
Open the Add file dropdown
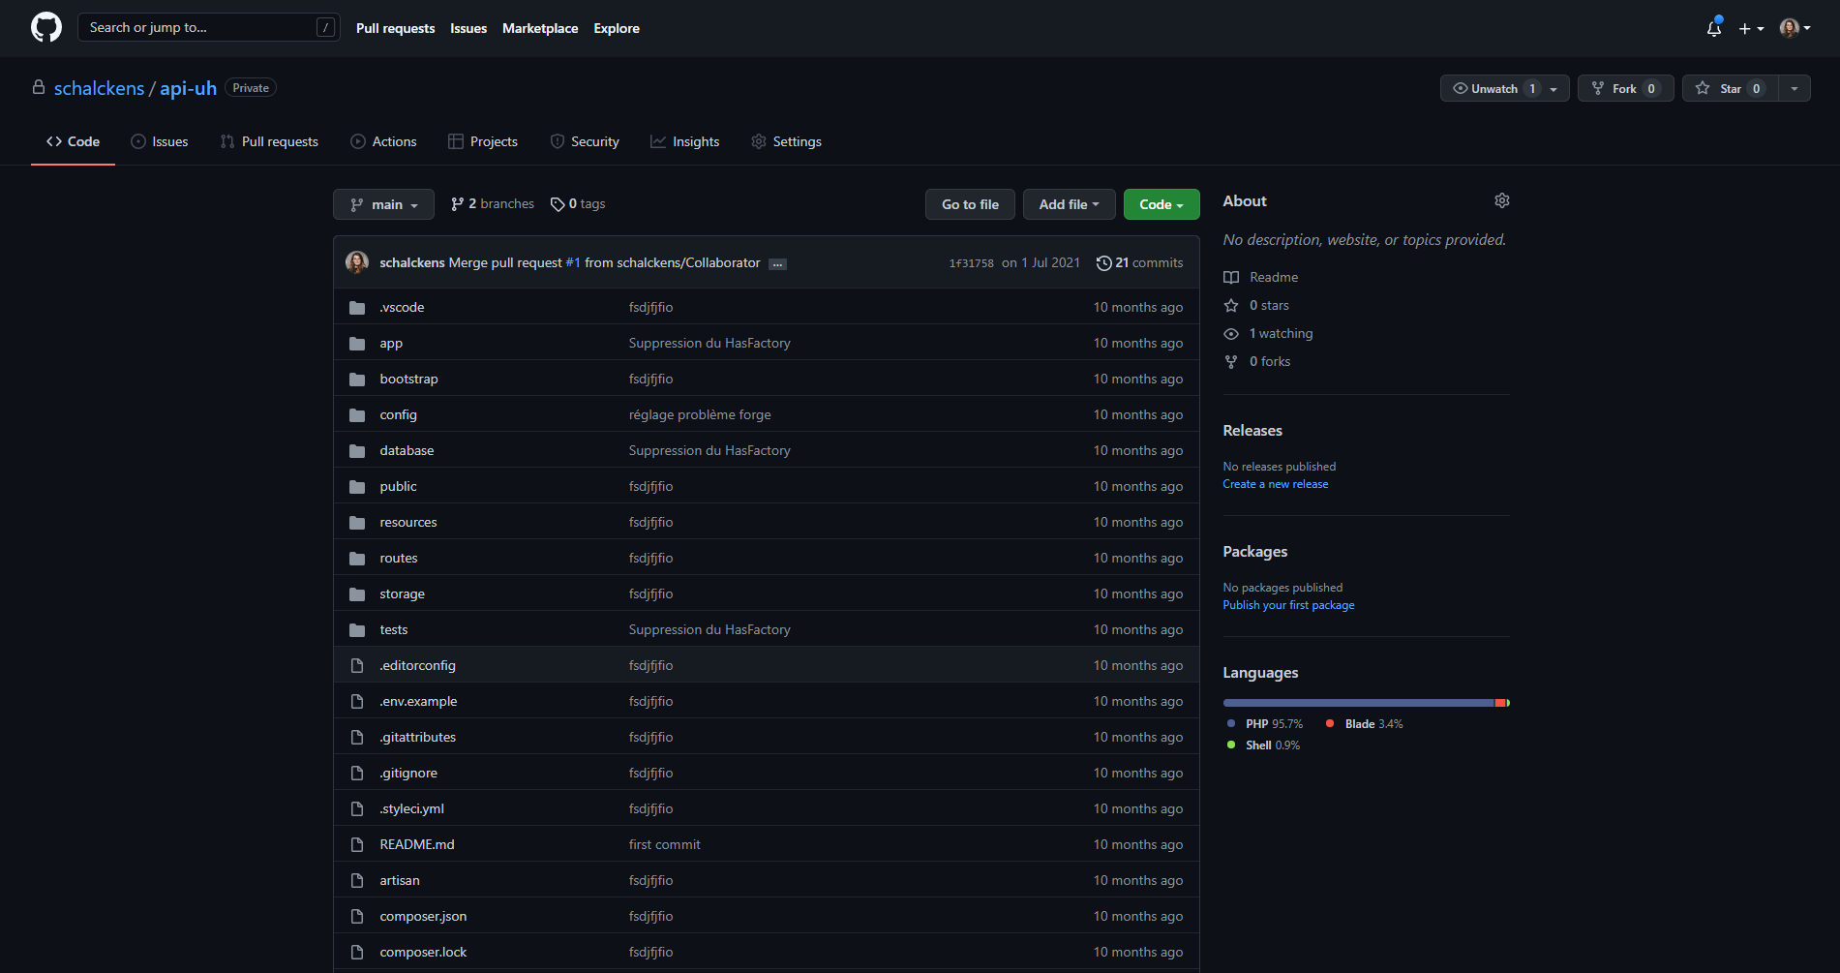[x=1069, y=204]
